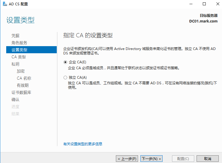The image size is (222, 163).
Task: Go back with 上一步(P) button
Action: coord(127,159)
